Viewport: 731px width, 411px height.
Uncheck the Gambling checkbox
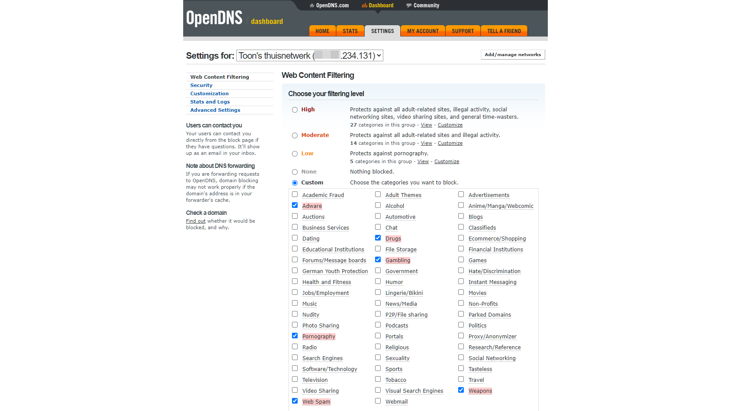(x=378, y=260)
